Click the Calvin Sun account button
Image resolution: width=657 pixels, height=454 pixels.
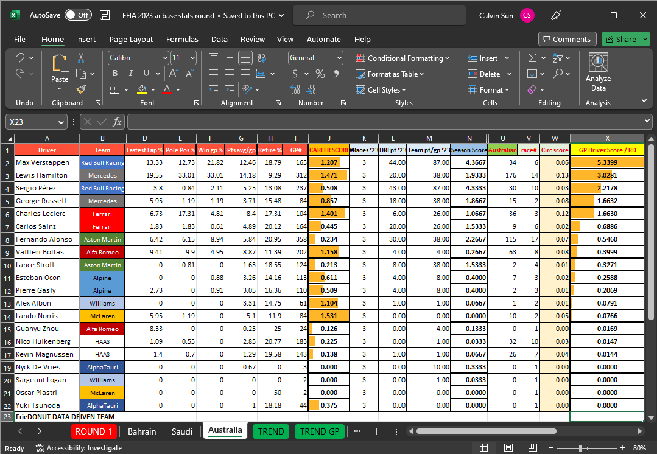(506, 15)
